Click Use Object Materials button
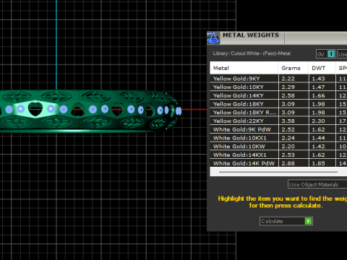This screenshot has width=347, height=260. 317,184
